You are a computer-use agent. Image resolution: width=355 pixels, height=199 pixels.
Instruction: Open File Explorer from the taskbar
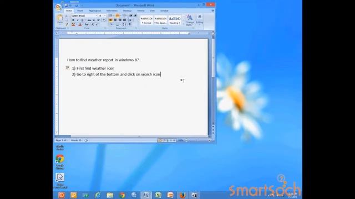pos(110,195)
